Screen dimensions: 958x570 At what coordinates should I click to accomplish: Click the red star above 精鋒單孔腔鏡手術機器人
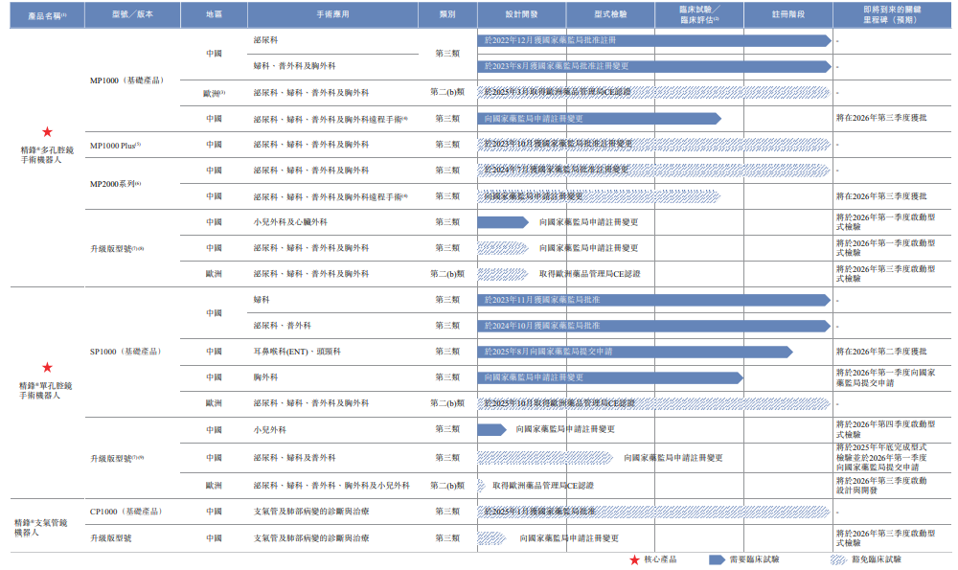point(47,368)
